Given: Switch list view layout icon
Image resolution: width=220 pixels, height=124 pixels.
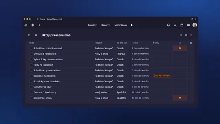Looking at the screenshot, I should click(x=36, y=35).
